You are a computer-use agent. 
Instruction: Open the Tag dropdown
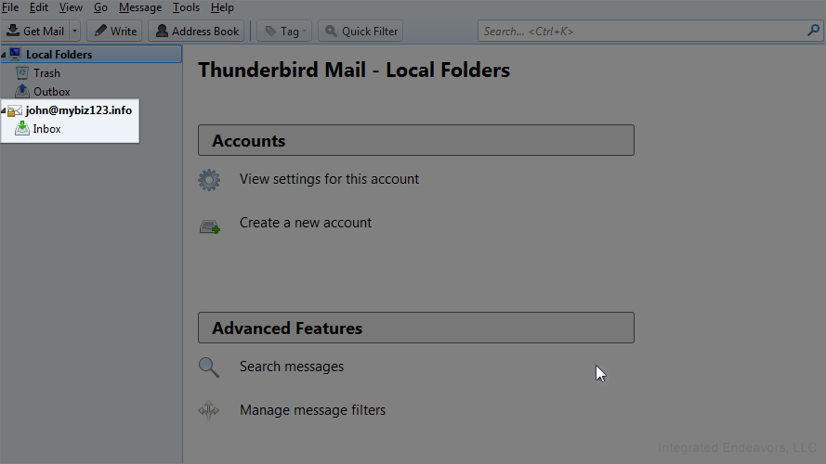[284, 31]
